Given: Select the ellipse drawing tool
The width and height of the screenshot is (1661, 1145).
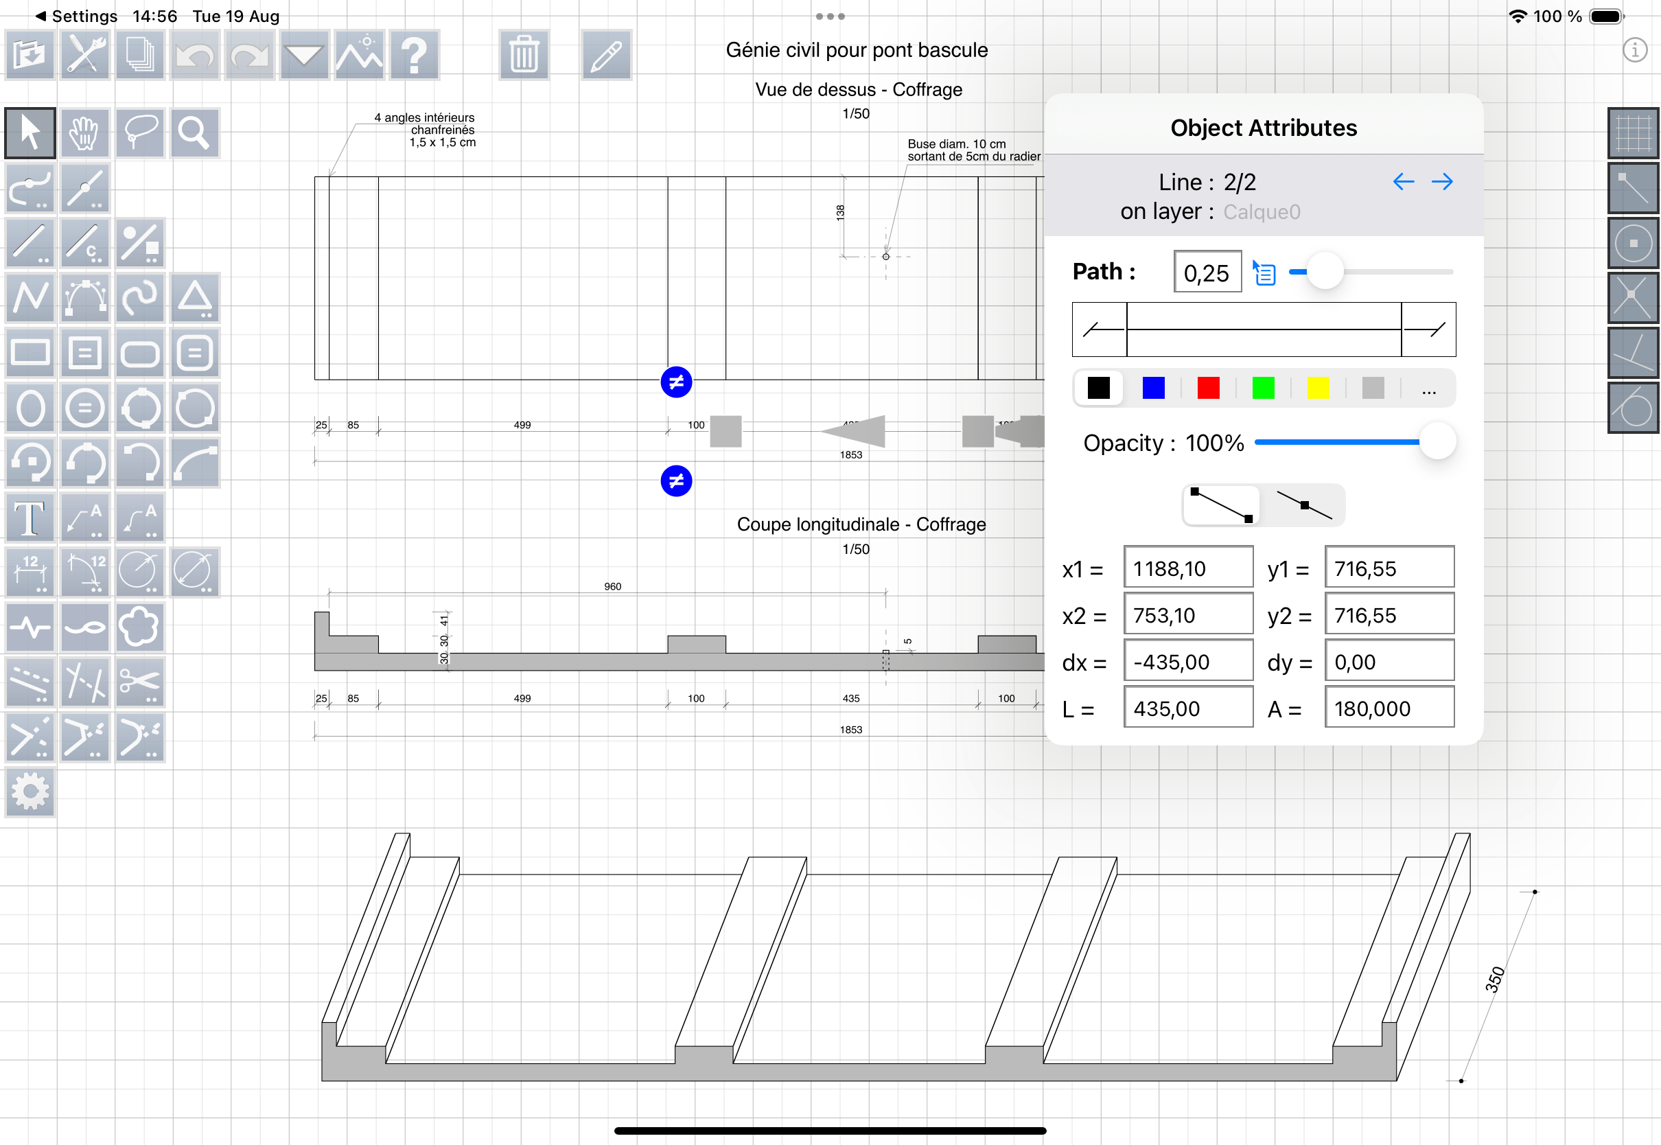Looking at the screenshot, I should 30,408.
